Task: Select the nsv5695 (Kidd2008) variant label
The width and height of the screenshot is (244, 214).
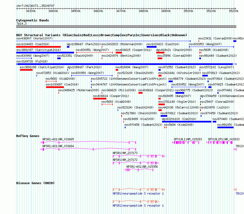Action: click(x=214, y=50)
